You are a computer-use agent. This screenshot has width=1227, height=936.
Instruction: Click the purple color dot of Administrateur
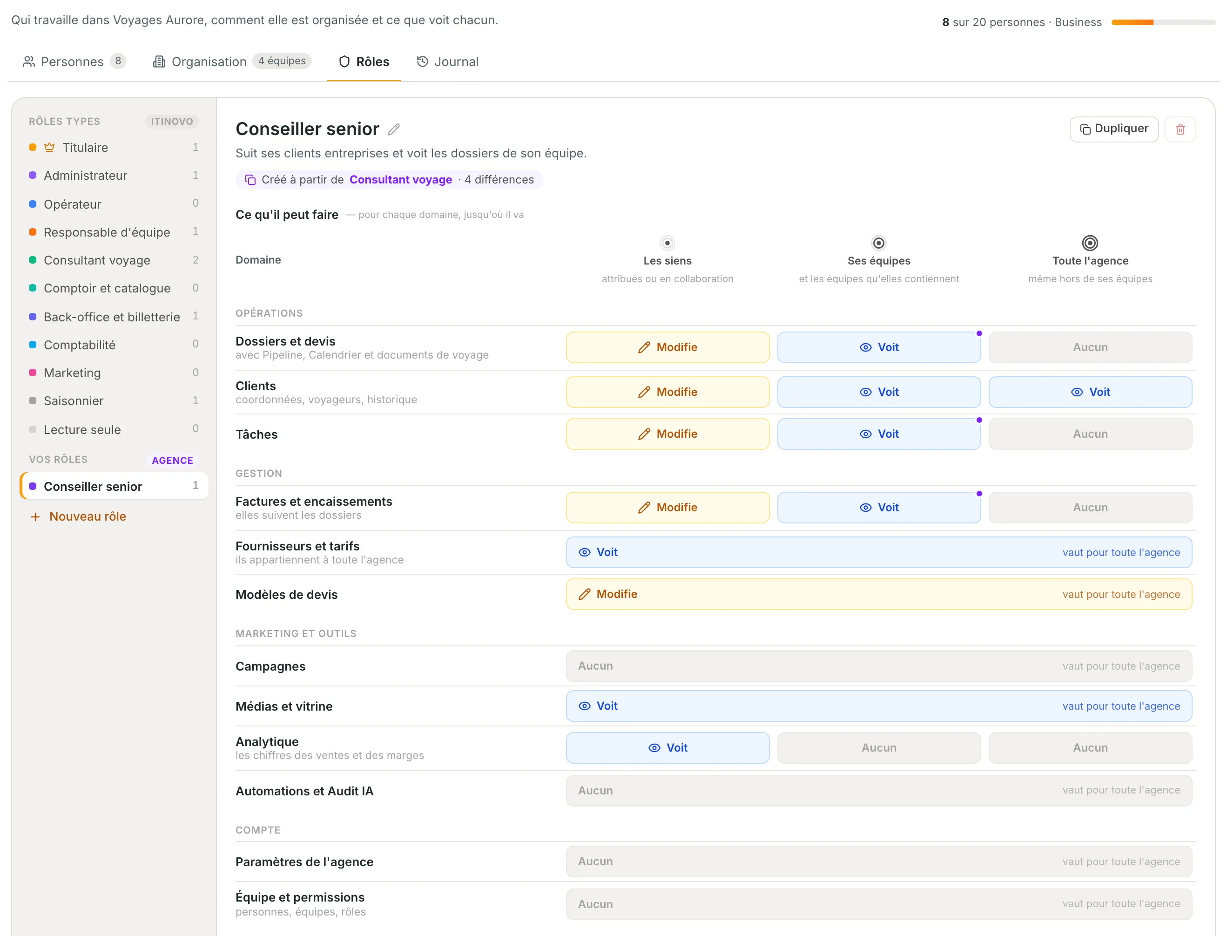pyautogui.click(x=32, y=175)
